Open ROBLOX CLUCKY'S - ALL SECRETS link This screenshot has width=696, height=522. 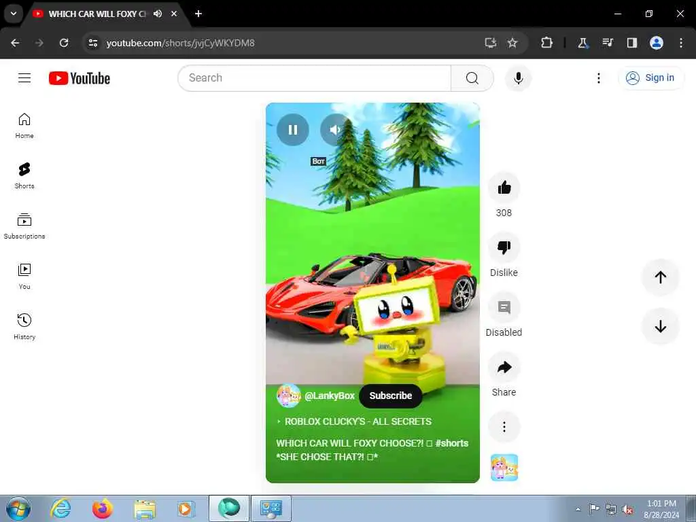tap(358, 421)
